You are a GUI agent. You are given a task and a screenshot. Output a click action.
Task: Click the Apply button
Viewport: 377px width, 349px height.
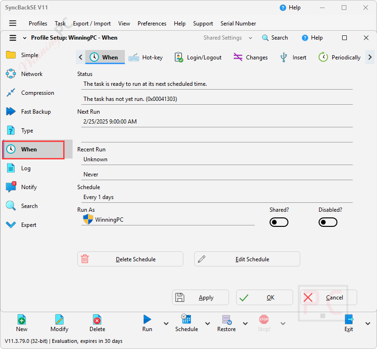click(x=200, y=298)
